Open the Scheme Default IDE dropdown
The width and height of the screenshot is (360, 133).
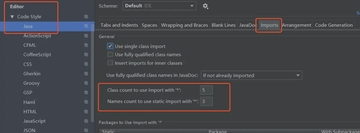pyautogui.click(x=159, y=6)
